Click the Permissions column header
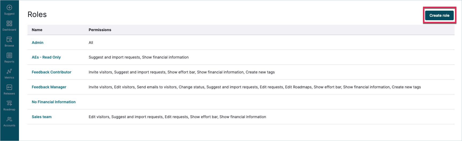The height and width of the screenshot is (141, 462). 100,30
